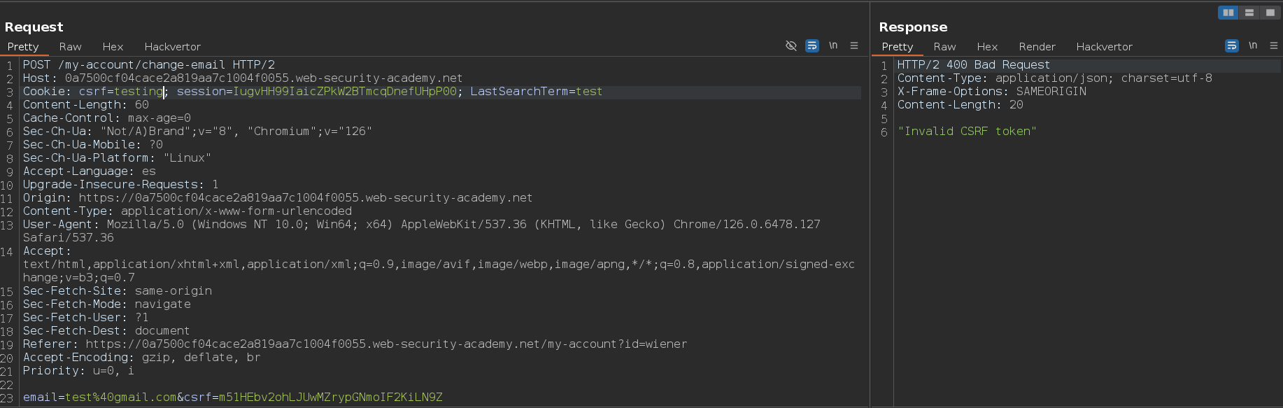
Task: Open the Response panel hamburger options menu
Action: [x=1274, y=45]
